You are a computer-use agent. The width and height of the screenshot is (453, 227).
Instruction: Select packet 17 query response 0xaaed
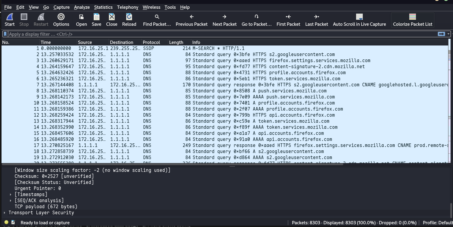tap(225, 145)
